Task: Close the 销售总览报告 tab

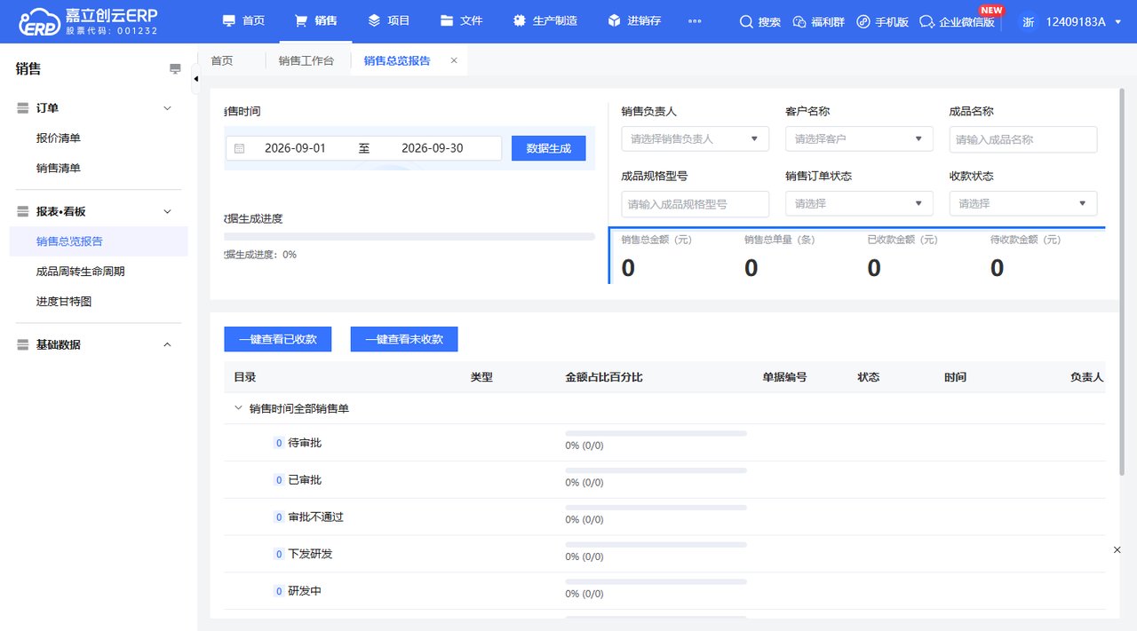Action: [x=454, y=60]
